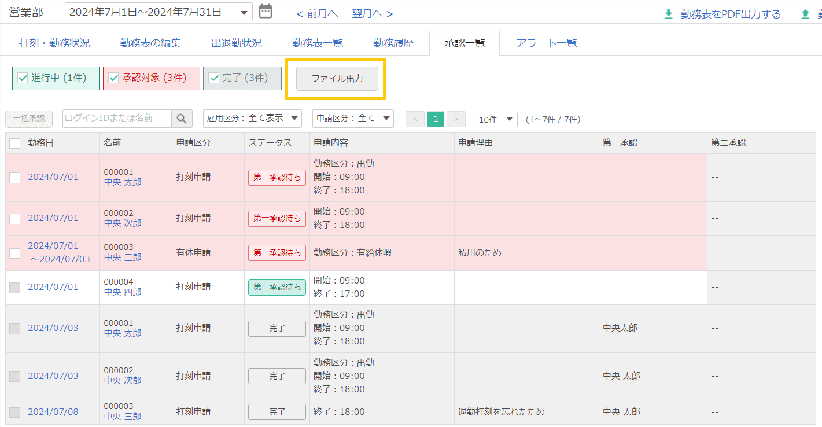Toggle the 進行中 (1件) filter checkbox

(23, 78)
